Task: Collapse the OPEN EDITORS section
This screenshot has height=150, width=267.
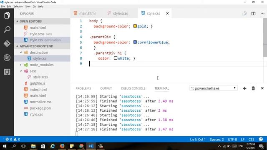Action: (17, 21)
